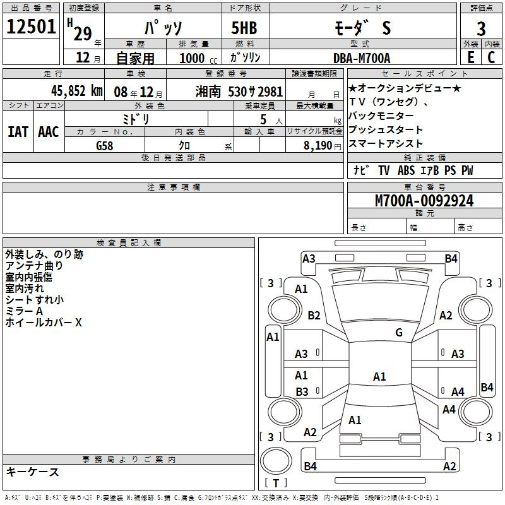
Task: Click the color number G58
Action: (105, 146)
